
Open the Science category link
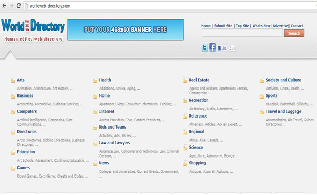[x=195, y=148]
